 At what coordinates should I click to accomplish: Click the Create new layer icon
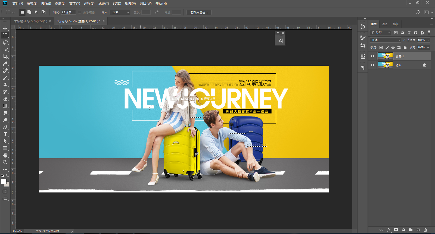pos(418,230)
